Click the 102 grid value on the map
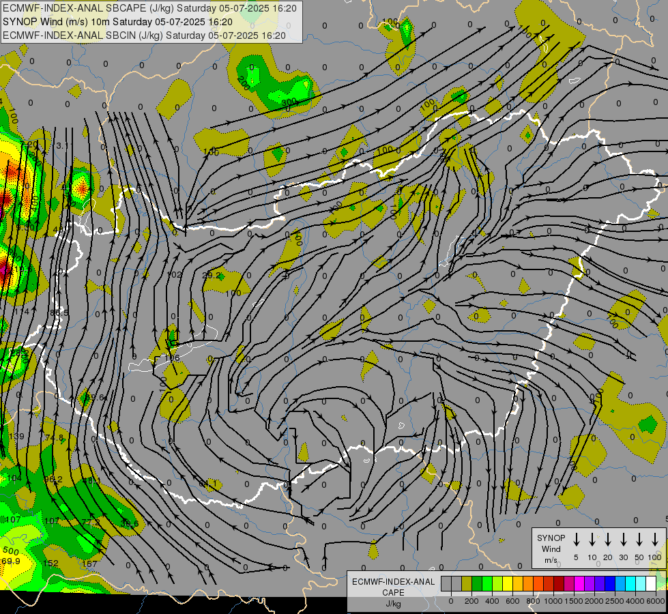Viewport: 668px width, 614px height. click(175, 274)
